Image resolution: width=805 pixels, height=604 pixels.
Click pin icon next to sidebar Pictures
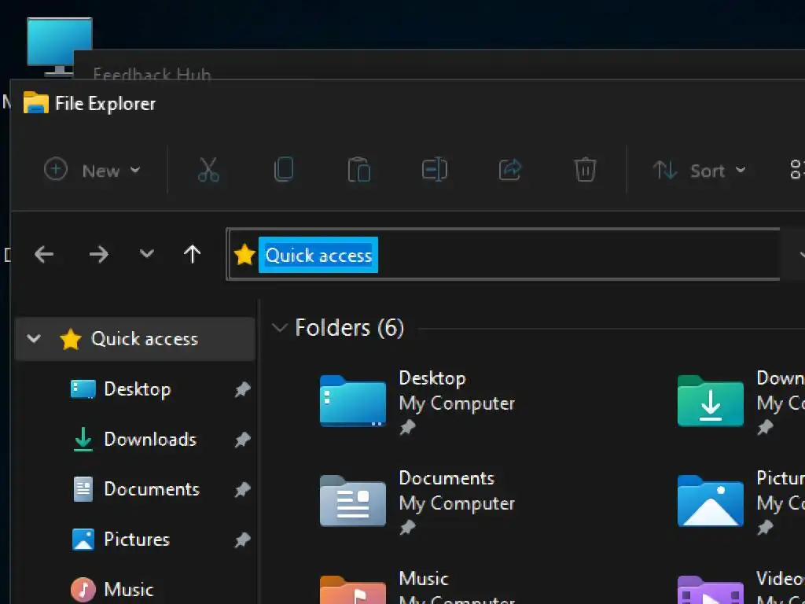pyautogui.click(x=242, y=540)
